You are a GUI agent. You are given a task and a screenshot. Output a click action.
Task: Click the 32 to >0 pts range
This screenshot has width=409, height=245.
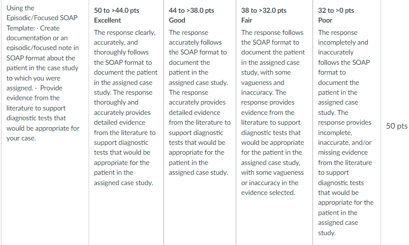point(336,10)
